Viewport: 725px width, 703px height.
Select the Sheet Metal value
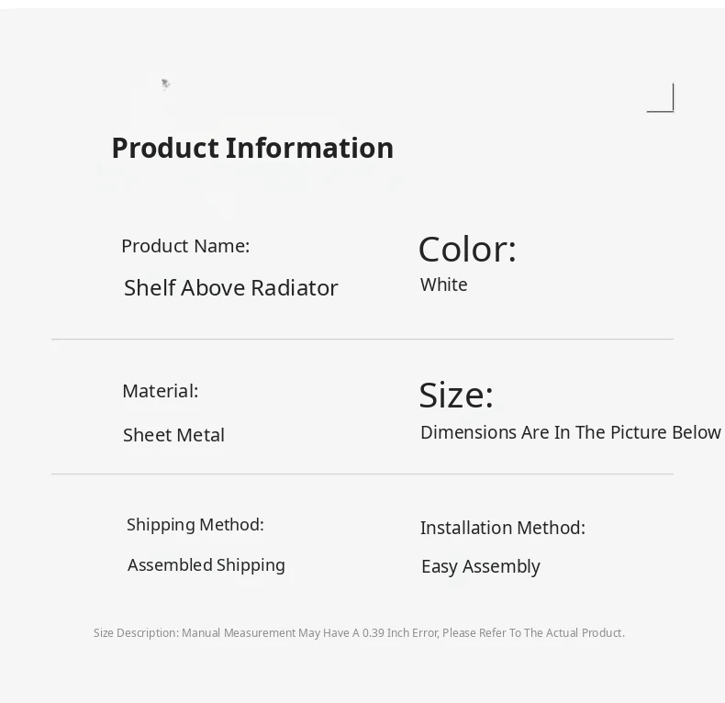pos(173,435)
